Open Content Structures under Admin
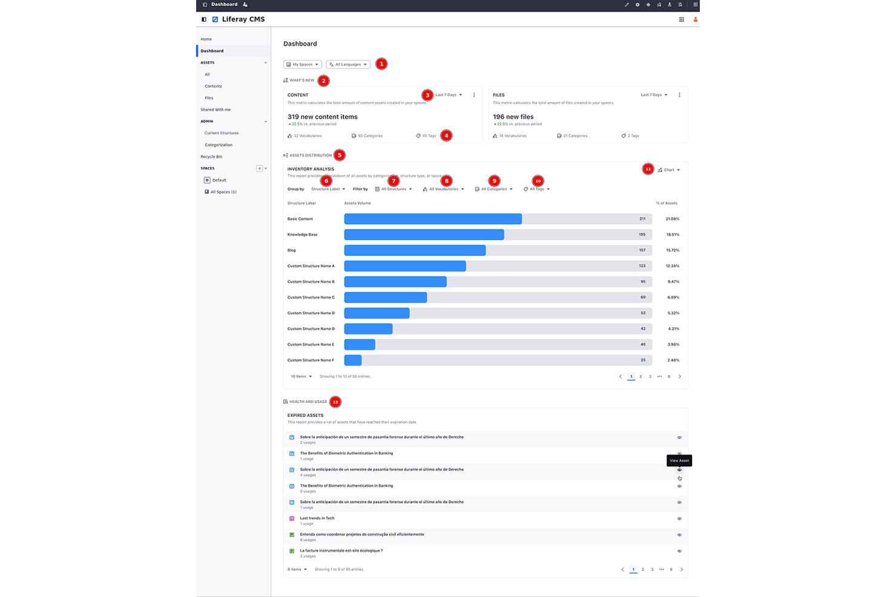 (222, 133)
